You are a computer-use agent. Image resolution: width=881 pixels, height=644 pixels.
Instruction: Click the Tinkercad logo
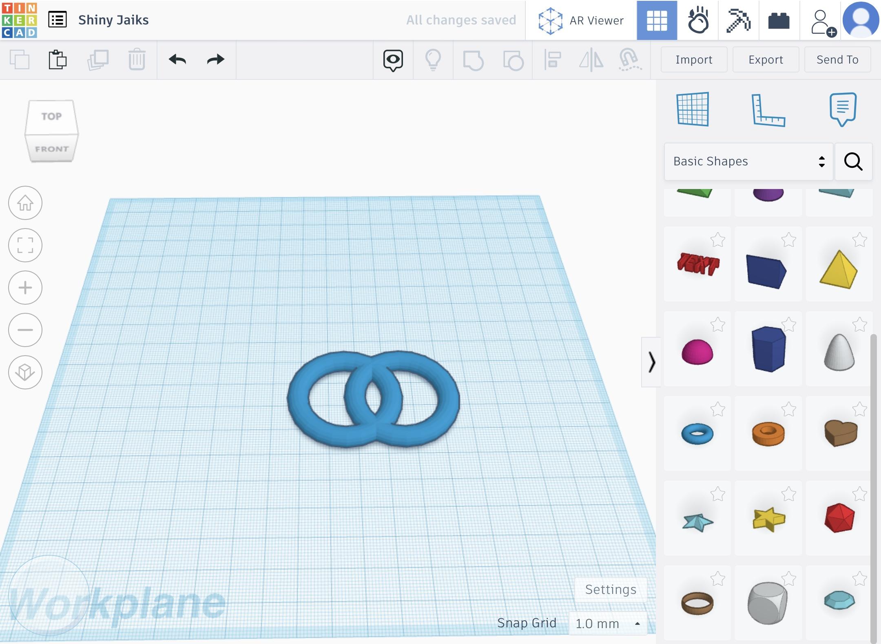tap(20, 20)
